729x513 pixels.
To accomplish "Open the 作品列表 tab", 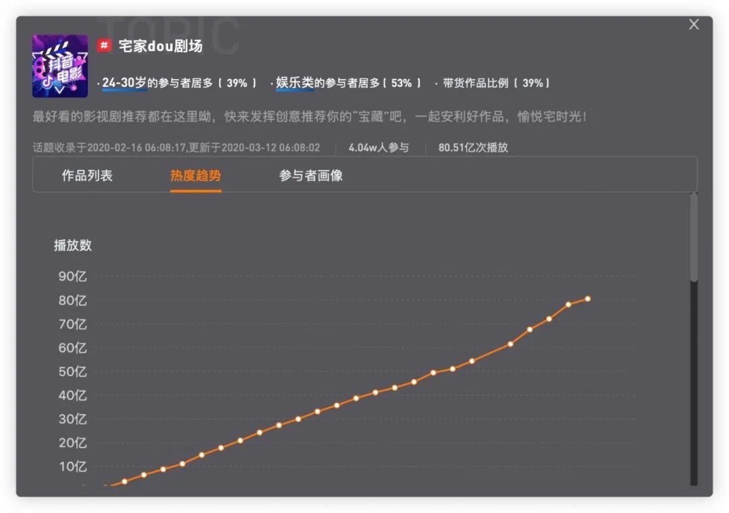I will click(x=87, y=175).
